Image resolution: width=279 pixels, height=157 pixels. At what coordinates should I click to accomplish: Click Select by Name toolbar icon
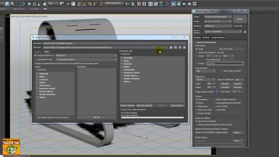coord(13,4)
